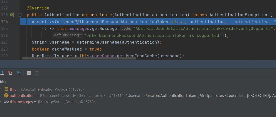Viewport: 276px width, 117px height.
Task: Click the stacked-bars icon beside 'this' variable
Action: (6, 89)
